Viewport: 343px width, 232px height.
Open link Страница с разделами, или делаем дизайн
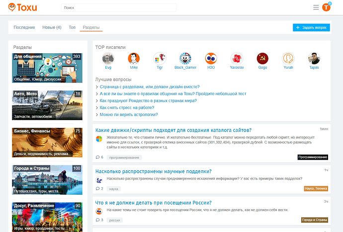[150, 87]
